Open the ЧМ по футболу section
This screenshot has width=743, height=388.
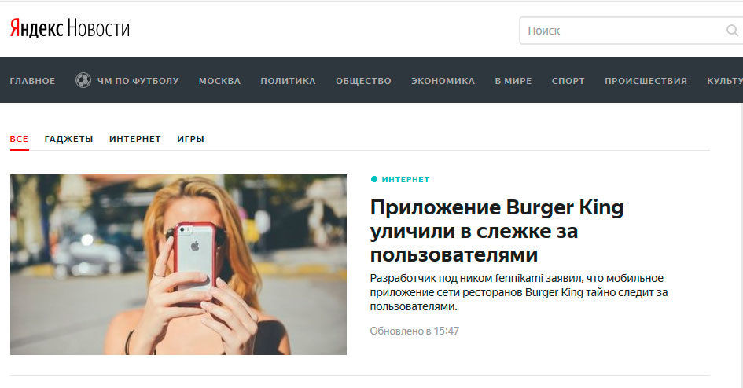[138, 81]
